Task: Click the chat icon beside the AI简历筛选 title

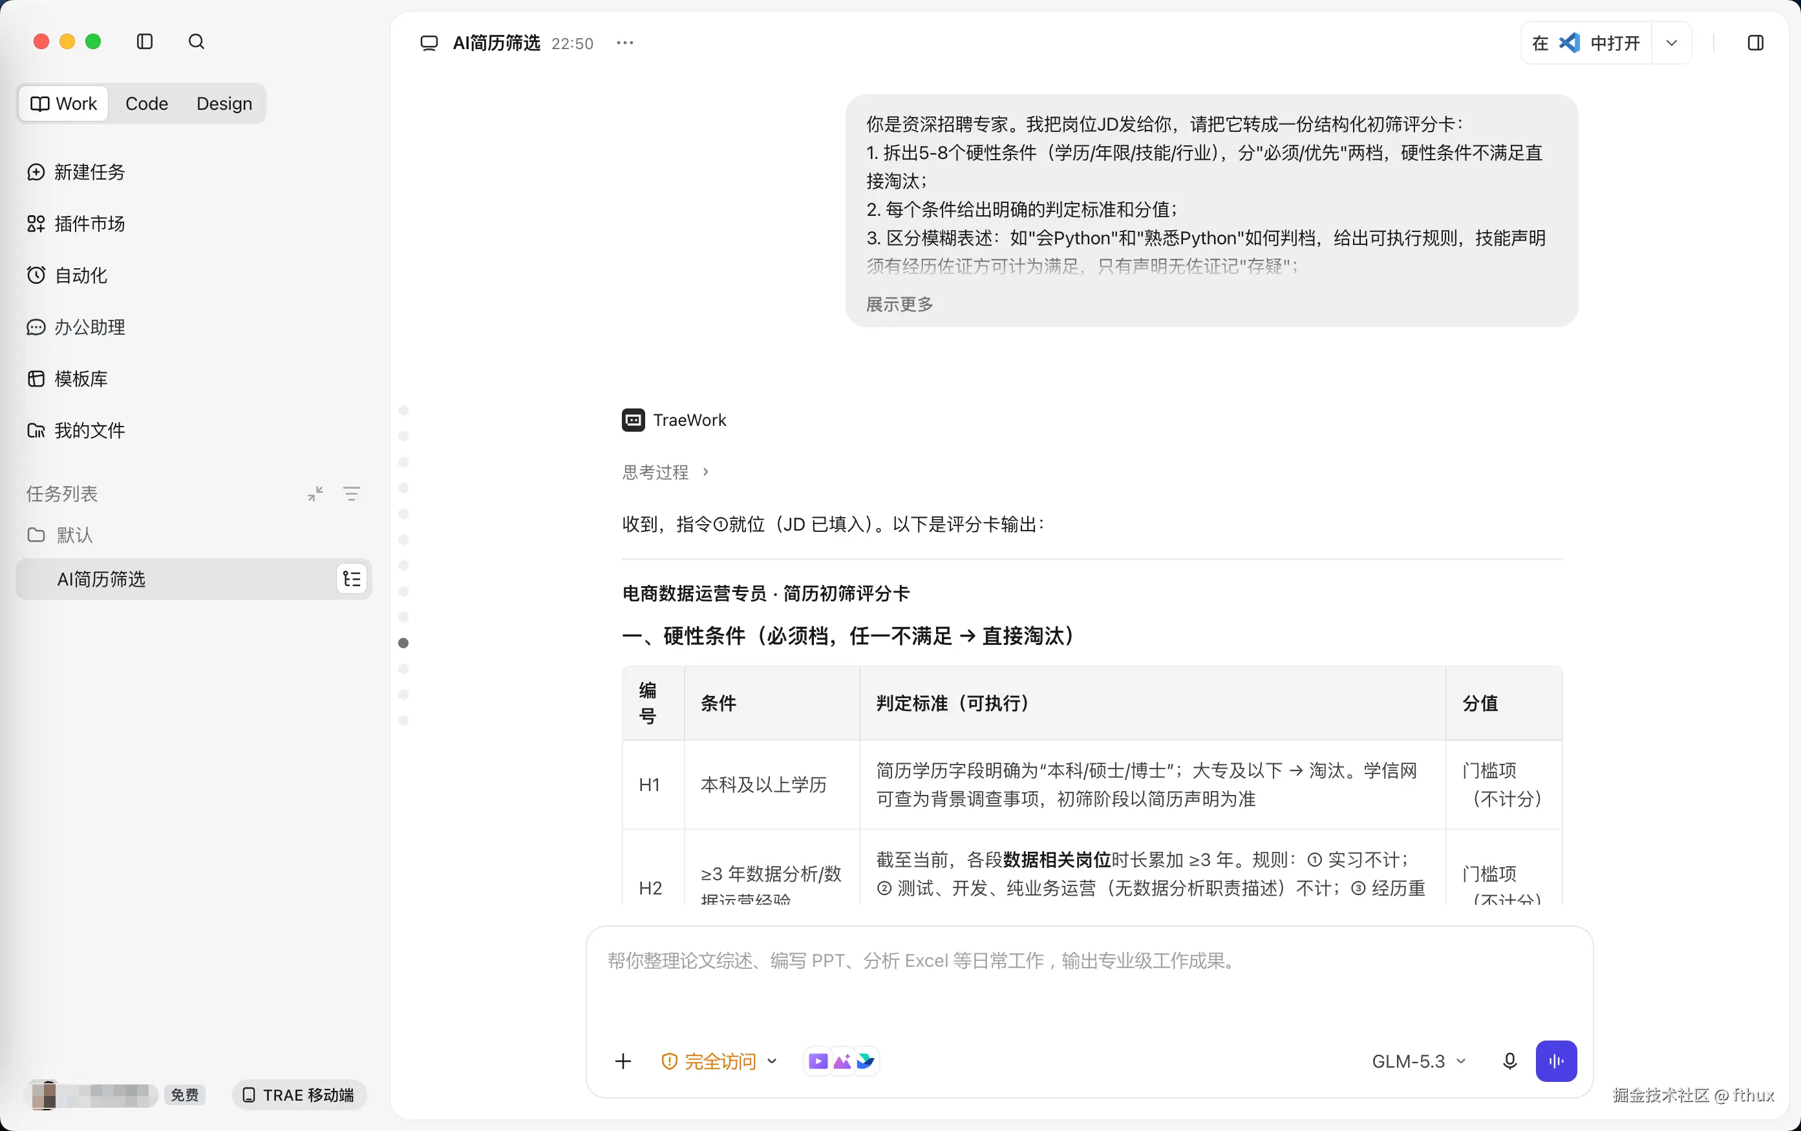Action: [x=429, y=43]
